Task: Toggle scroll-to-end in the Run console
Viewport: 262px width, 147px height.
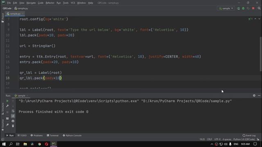Action: 13,116
